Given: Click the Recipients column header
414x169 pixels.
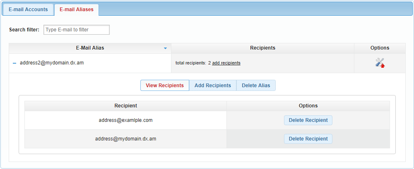Looking at the screenshot, I should [263, 48].
